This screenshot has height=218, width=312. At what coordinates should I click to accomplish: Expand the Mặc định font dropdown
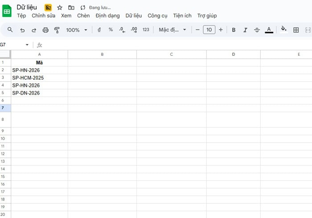point(173,30)
